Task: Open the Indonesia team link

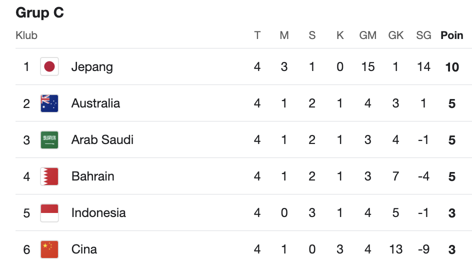Action: click(98, 213)
